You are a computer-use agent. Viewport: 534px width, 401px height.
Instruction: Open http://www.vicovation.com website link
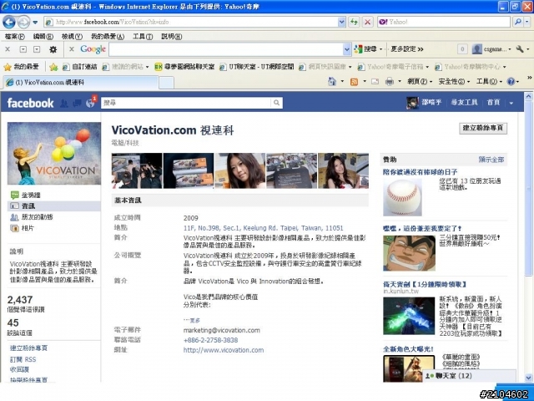coord(224,350)
